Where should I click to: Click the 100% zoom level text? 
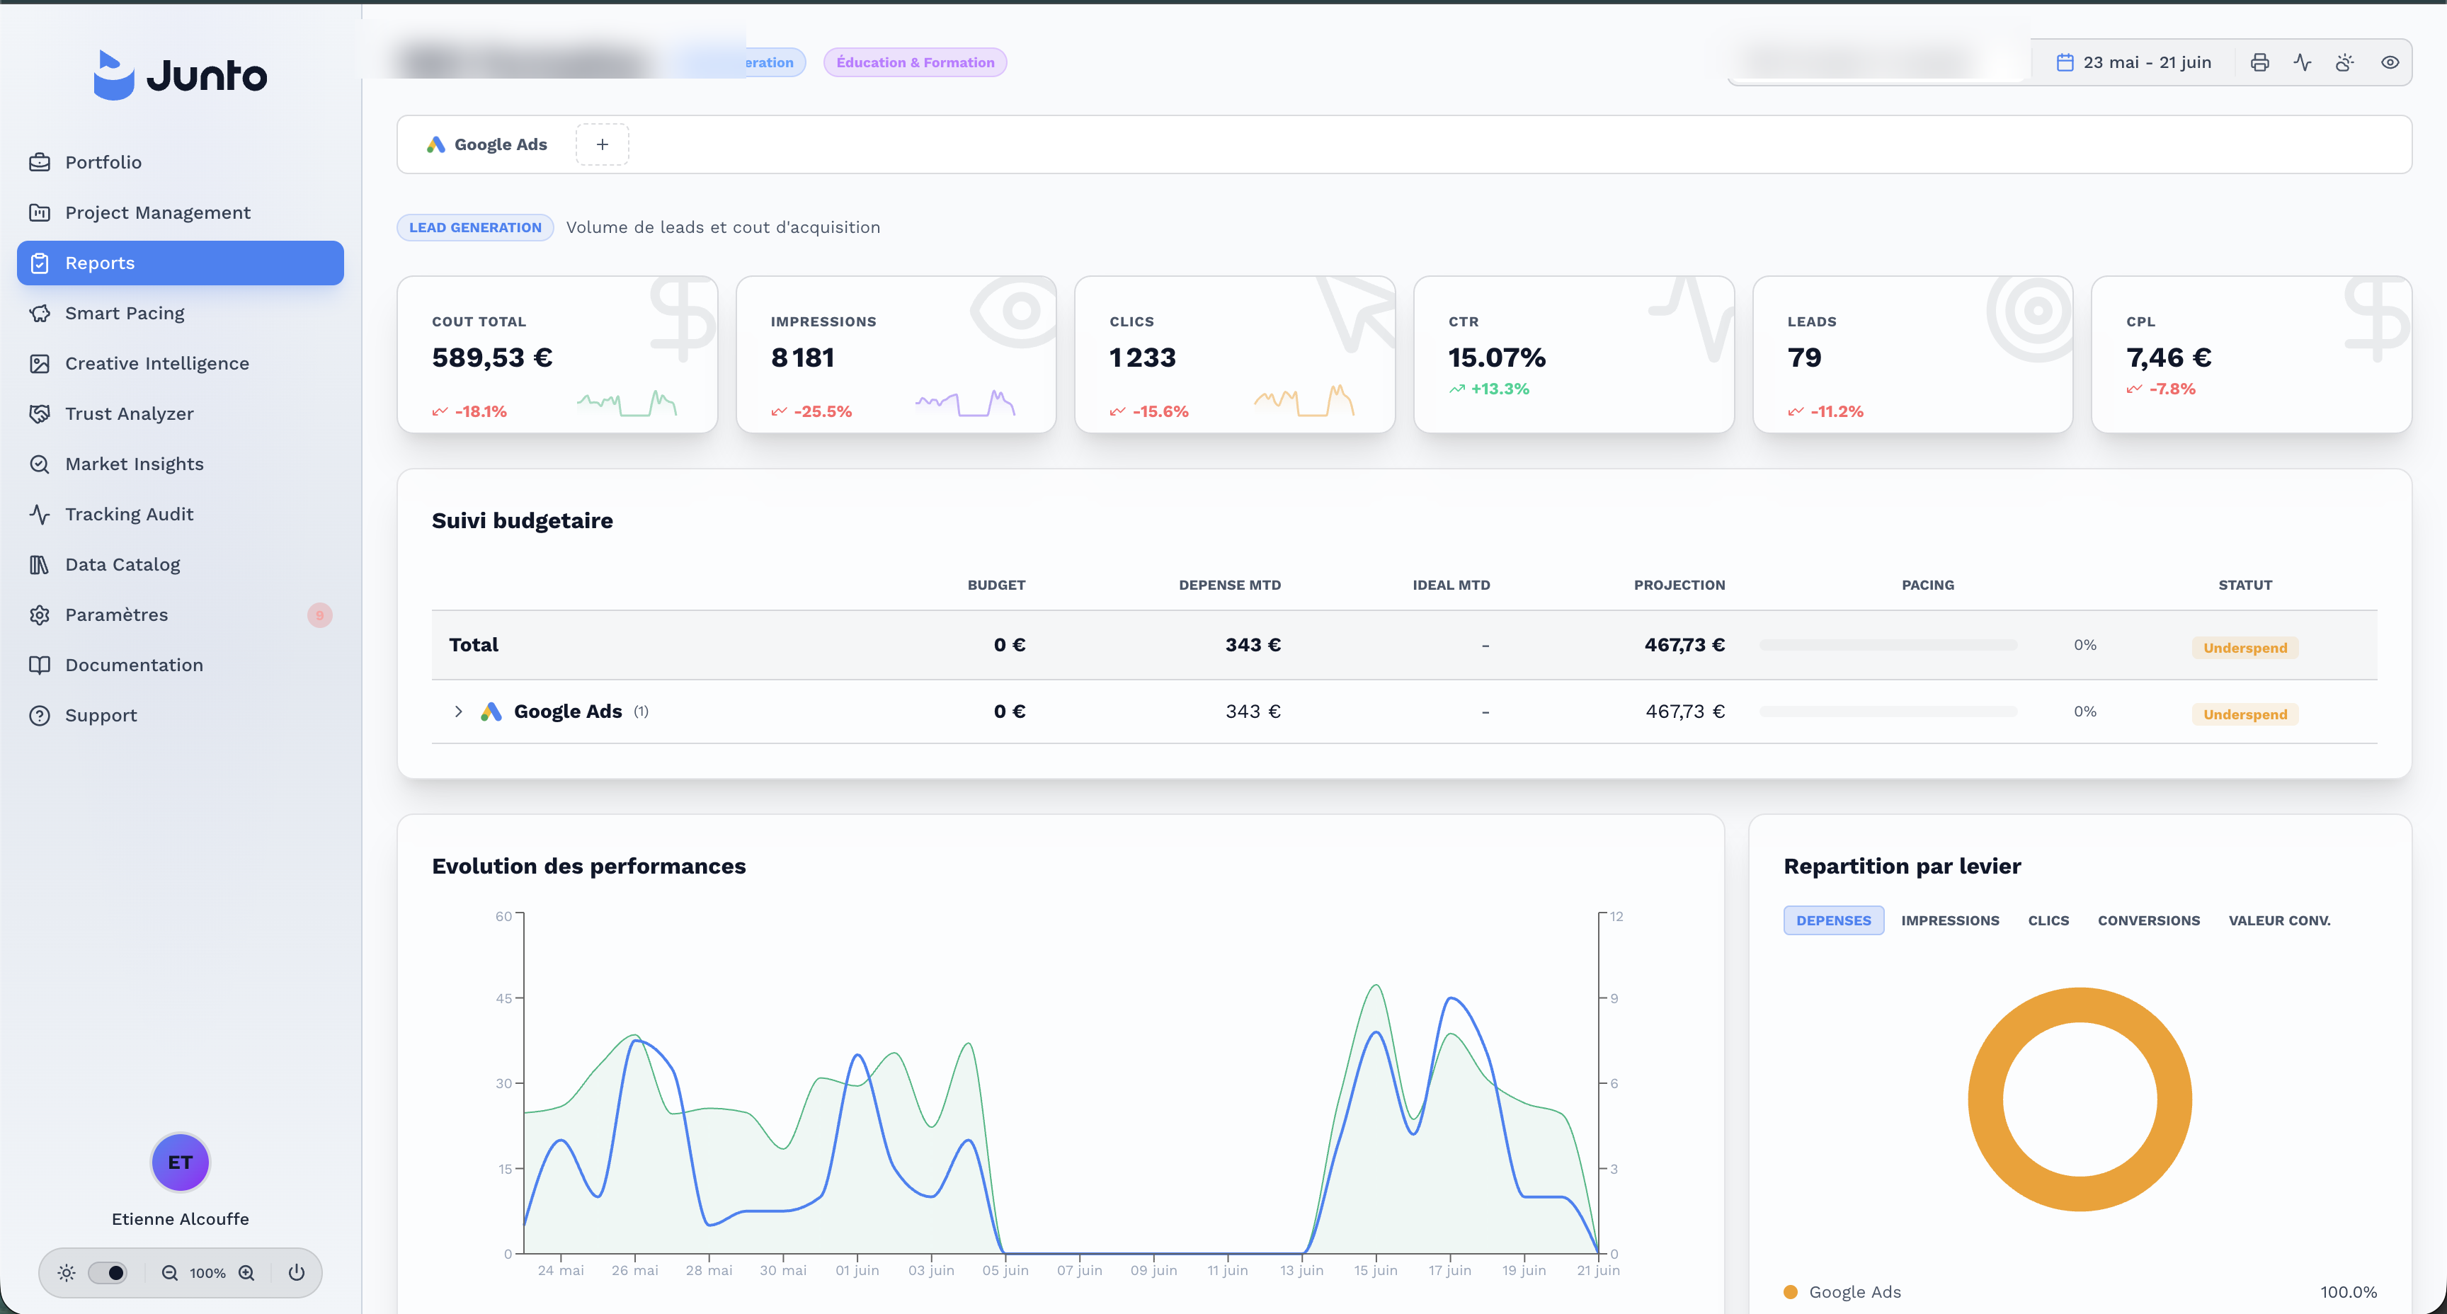tap(207, 1273)
